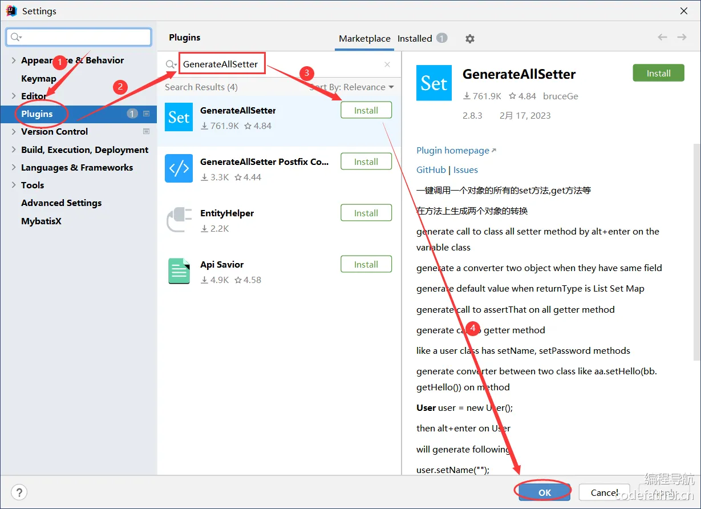
Task: Click the Installed count badge
Action: (441, 38)
